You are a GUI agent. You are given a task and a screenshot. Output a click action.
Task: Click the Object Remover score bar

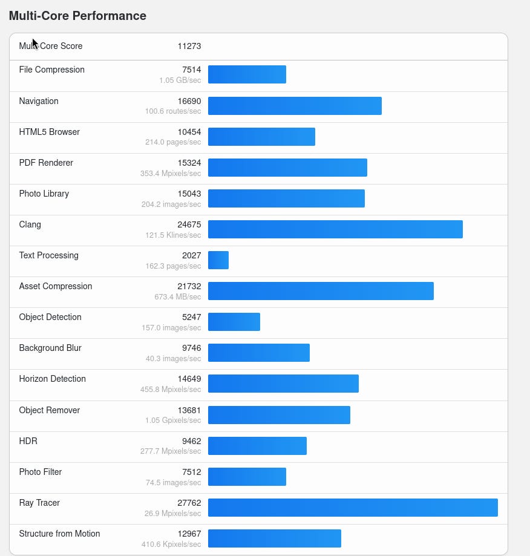point(279,415)
